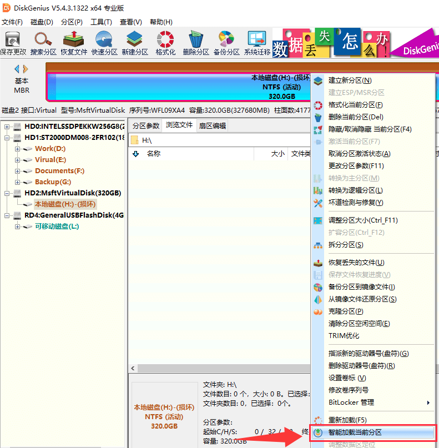439x448 pixels.
Task: Open the 磁盘(D) menu
Action: tap(42, 22)
